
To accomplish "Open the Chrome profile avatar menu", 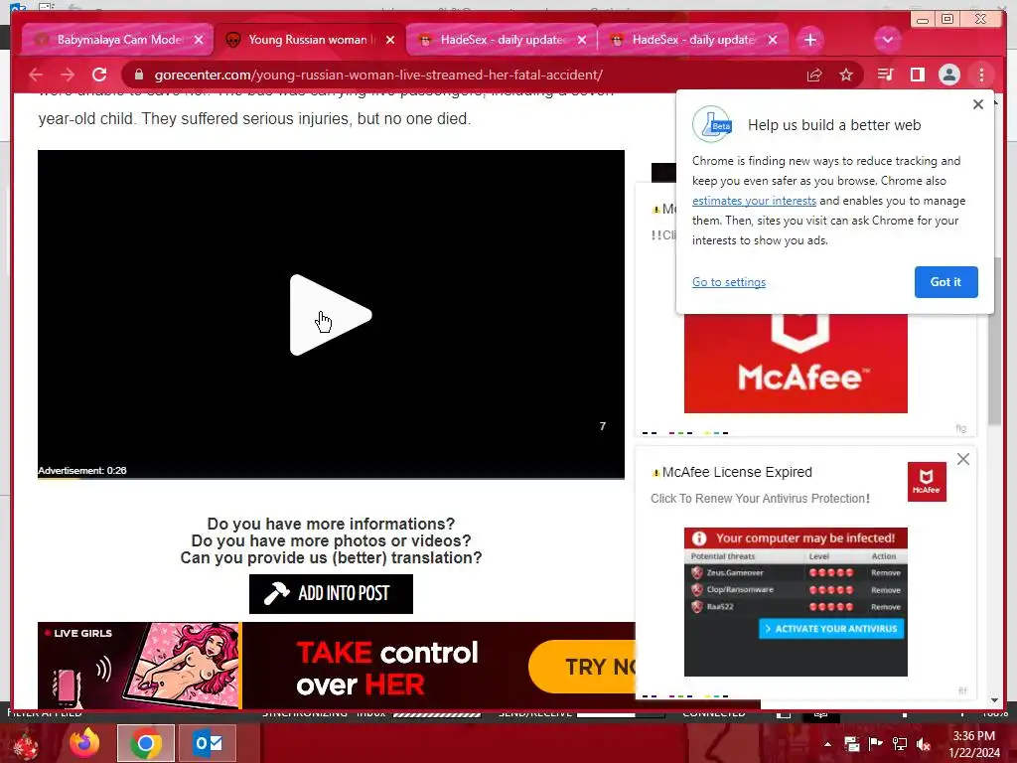I will coord(948,75).
